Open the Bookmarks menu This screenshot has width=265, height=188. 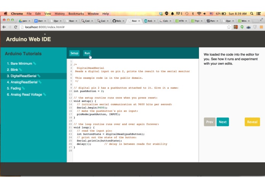tap(76, 14)
